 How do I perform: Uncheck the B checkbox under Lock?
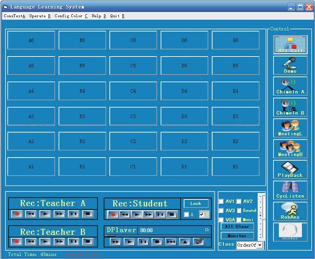[202, 215]
